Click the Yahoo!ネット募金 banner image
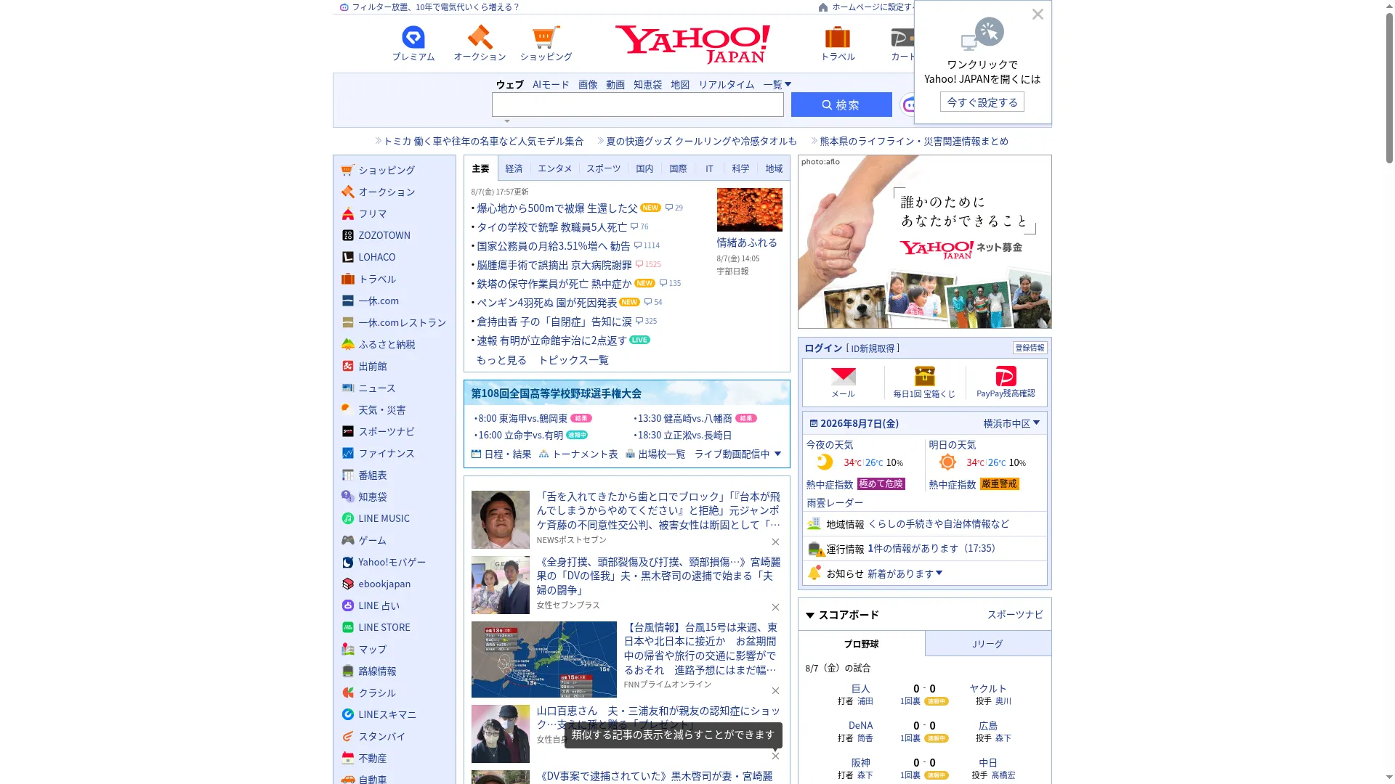Viewport: 1395px width, 784px height. (924, 242)
